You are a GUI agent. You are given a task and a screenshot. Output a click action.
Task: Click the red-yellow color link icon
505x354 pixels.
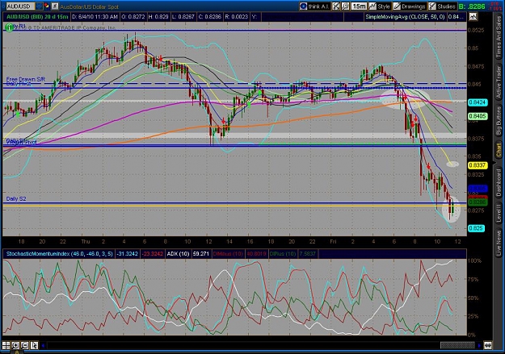pyautogui.click(x=47, y=6)
